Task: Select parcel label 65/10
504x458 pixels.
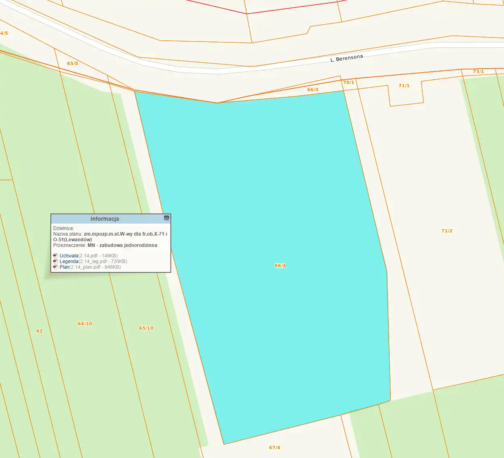Action: point(146,328)
